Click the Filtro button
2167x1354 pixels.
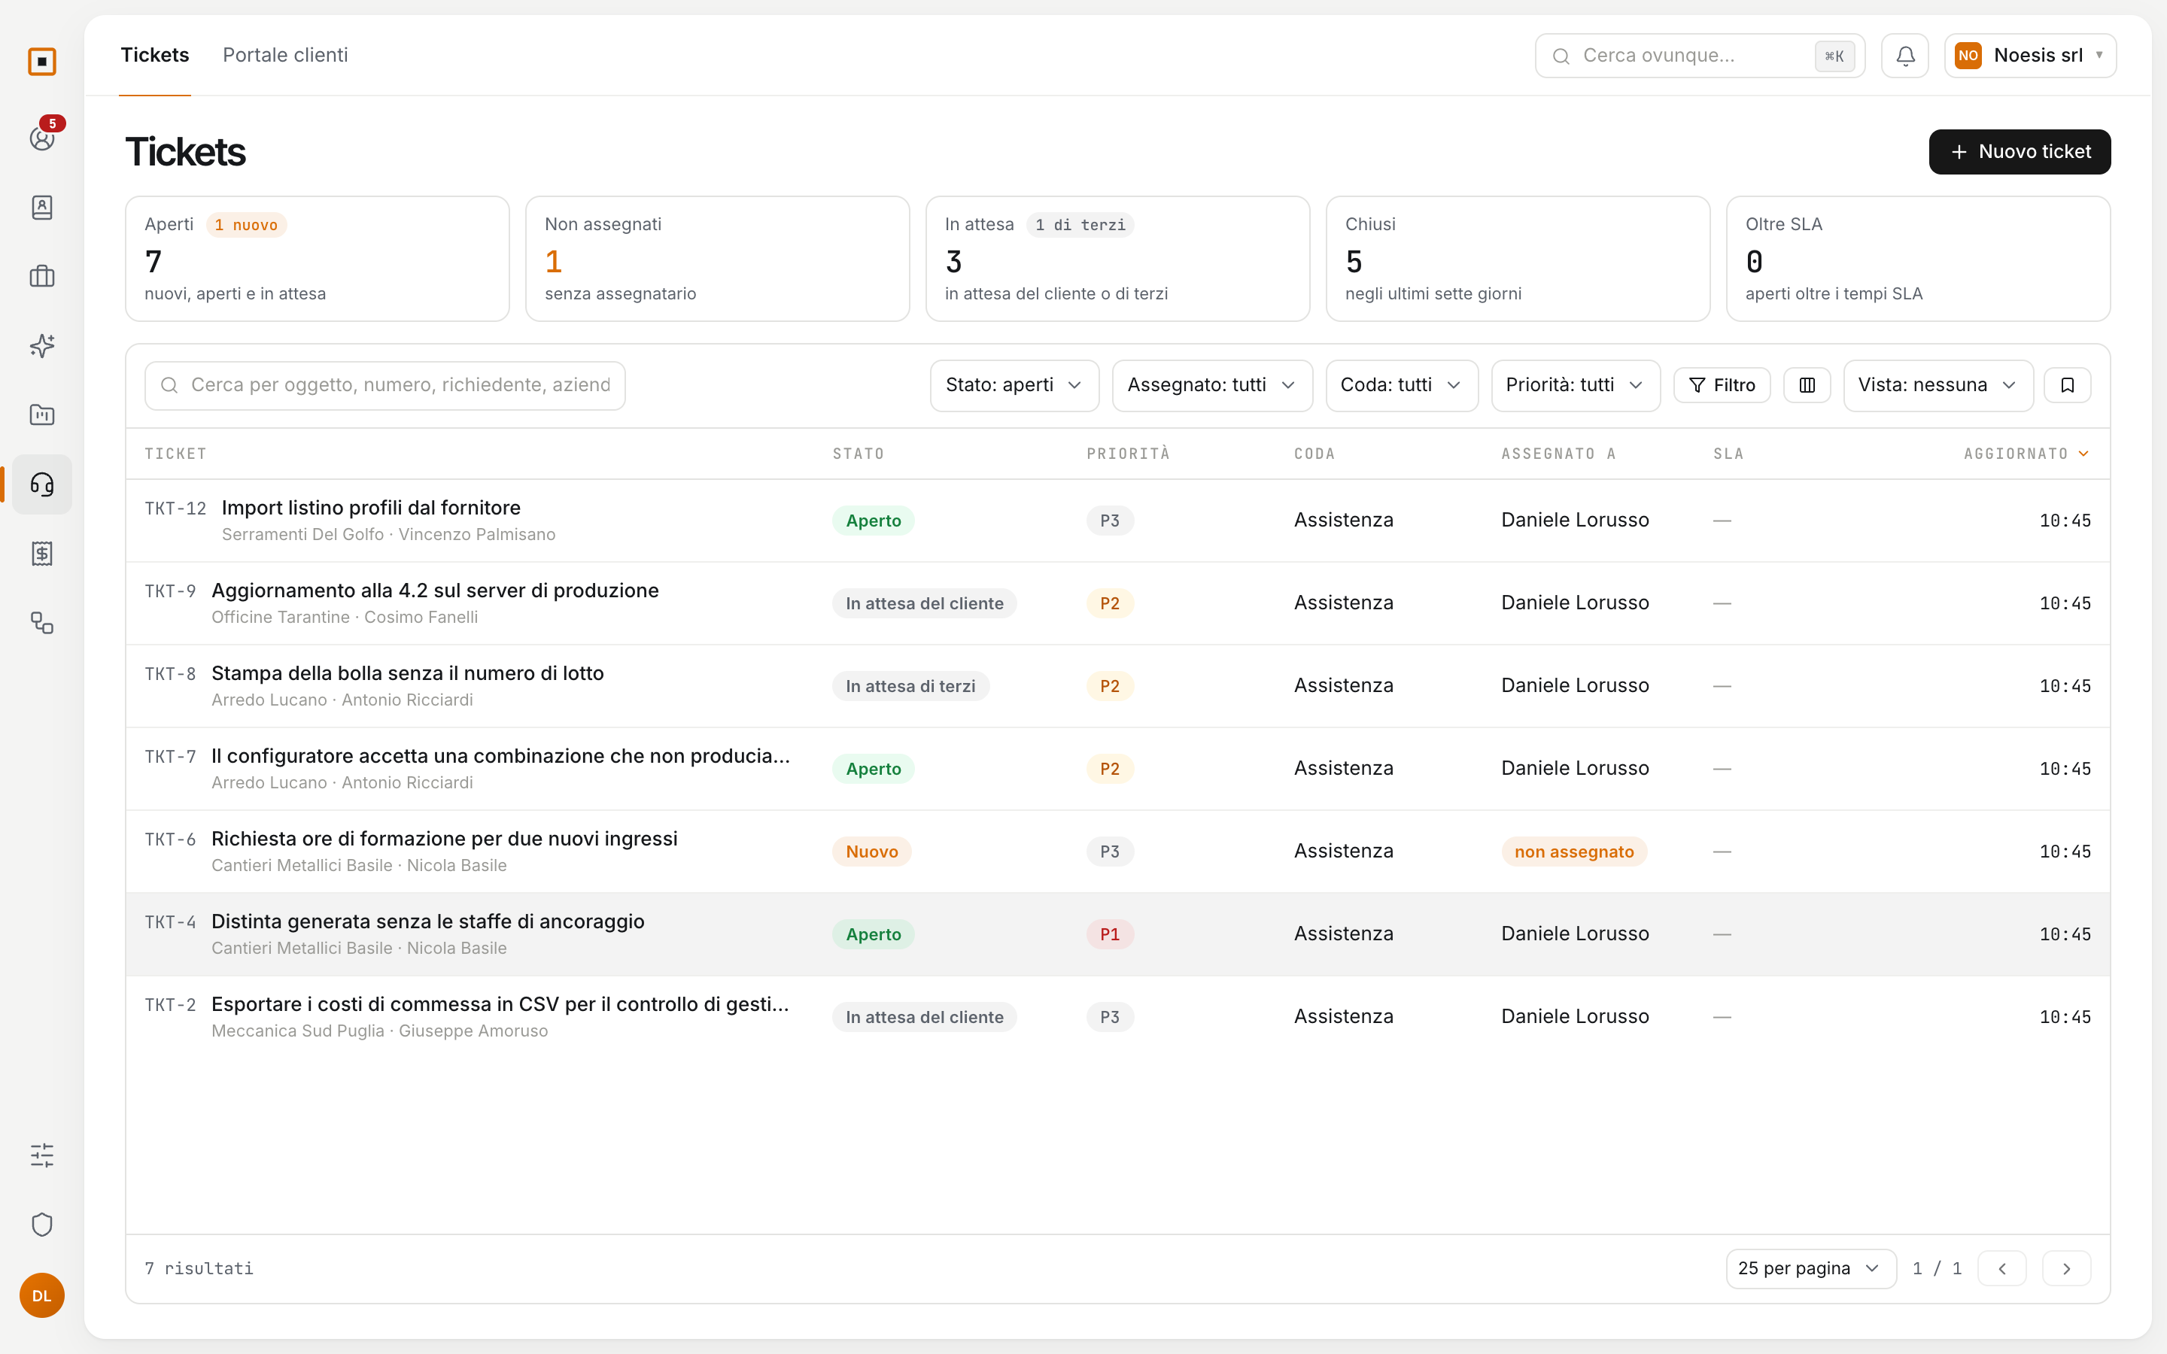[1721, 385]
